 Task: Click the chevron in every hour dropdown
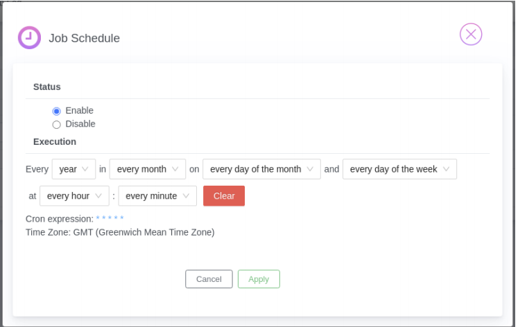[98, 195]
